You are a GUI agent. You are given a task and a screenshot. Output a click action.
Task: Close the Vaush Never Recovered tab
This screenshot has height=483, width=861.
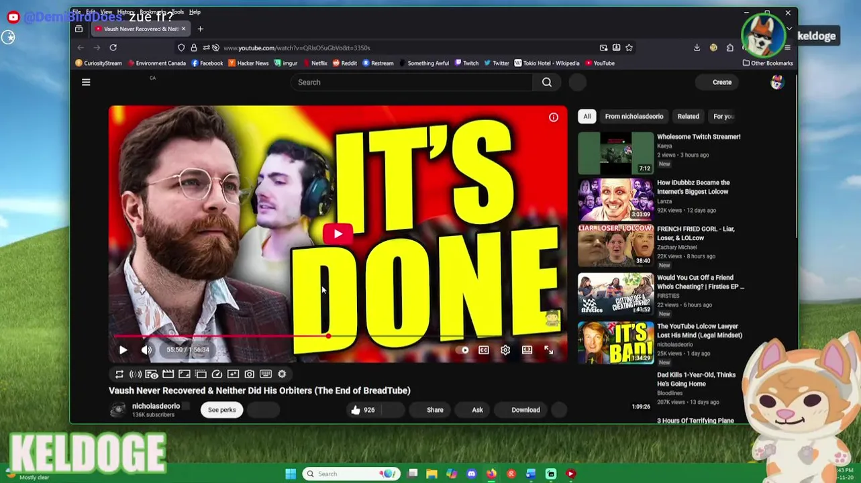tap(183, 29)
